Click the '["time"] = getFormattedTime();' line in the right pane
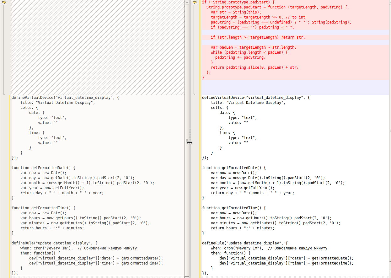 (x=287, y=263)
